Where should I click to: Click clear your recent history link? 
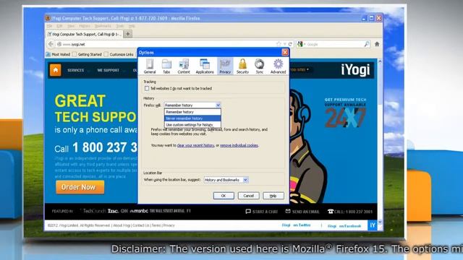tap(195, 145)
